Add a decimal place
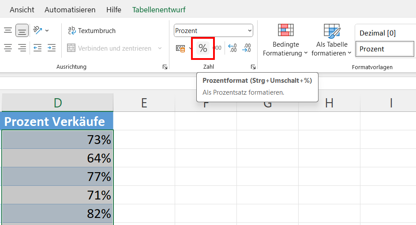 tap(232, 48)
